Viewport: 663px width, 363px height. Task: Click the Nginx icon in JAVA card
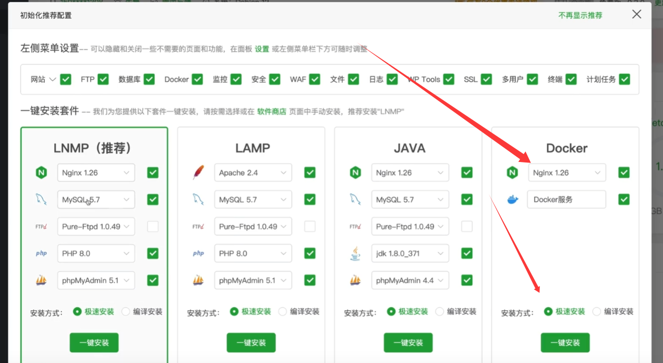click(355, 173)
